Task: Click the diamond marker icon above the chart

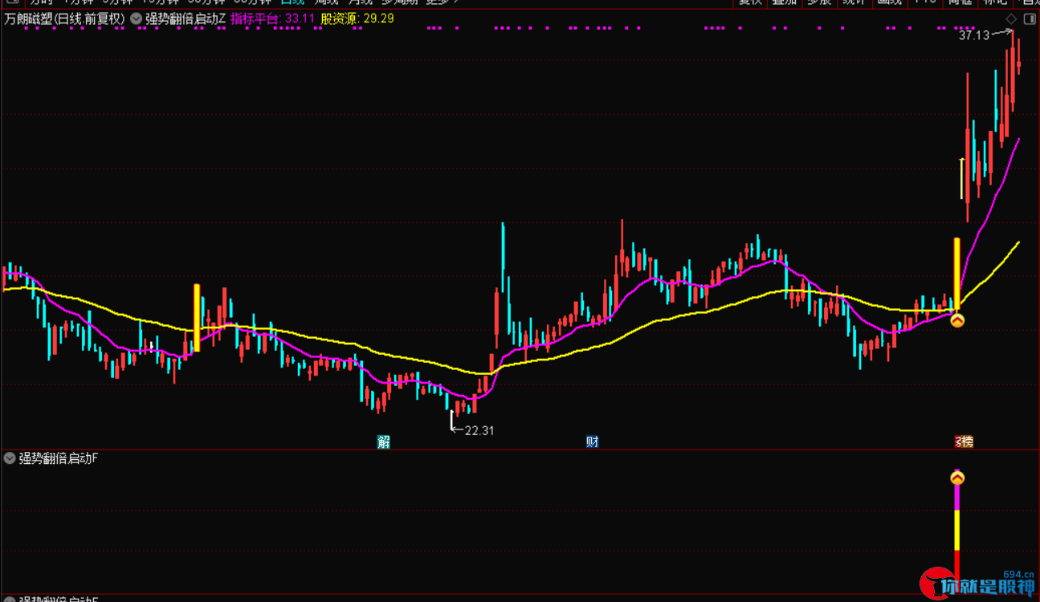Action: coord(1010,18)
